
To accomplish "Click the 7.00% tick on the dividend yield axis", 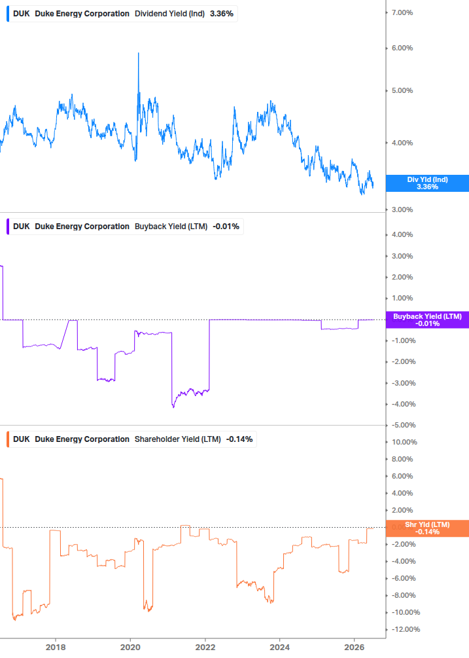I will [402, 12].
